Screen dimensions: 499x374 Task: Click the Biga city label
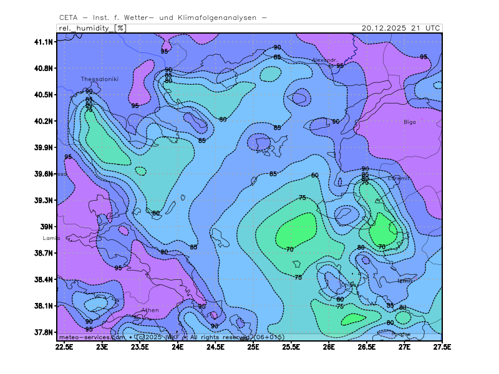click(409, 122)
